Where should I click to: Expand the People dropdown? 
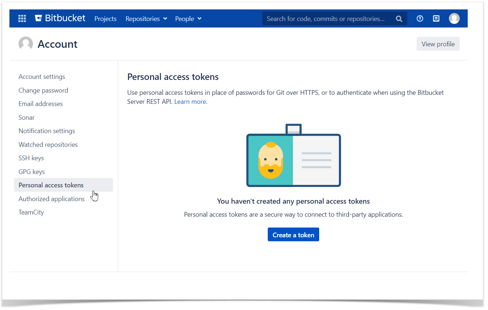click(x=188, y=19)
